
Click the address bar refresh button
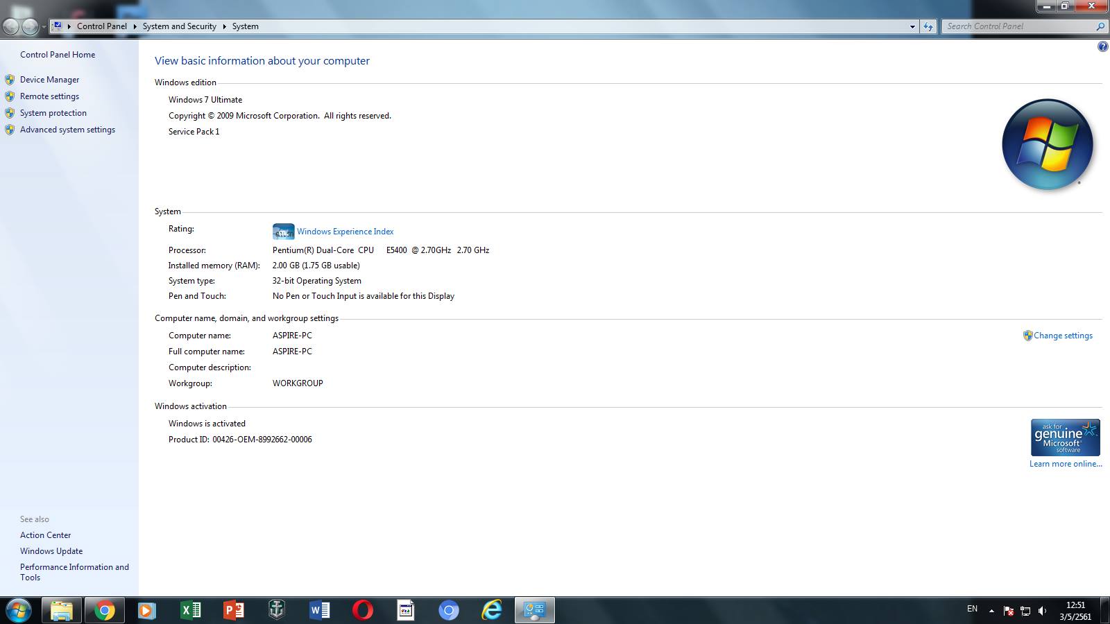click(928, 26)
